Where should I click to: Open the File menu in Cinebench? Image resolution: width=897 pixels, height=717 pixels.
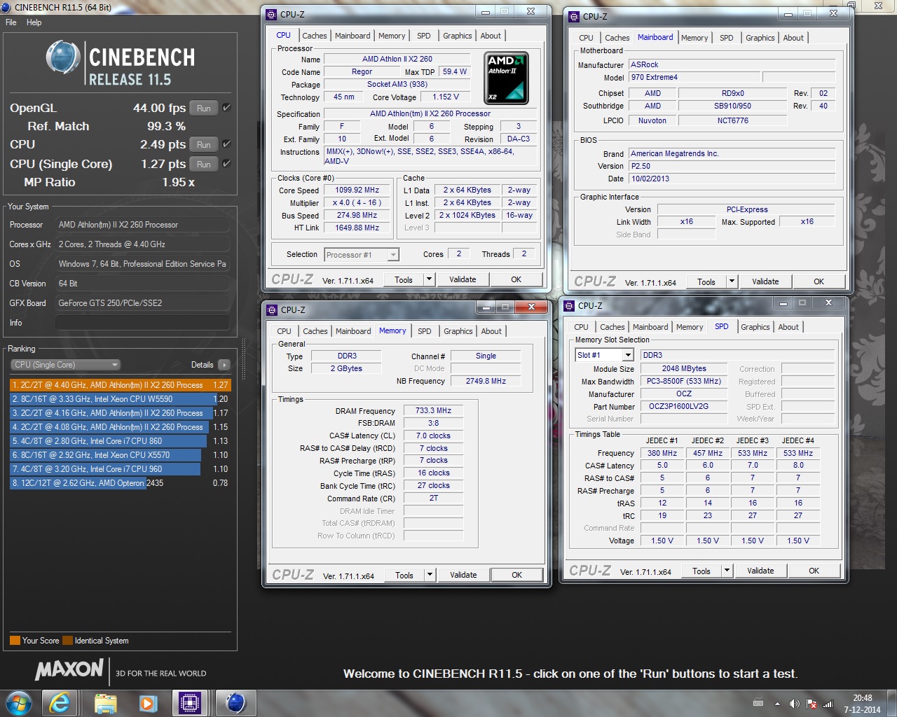(11, 22)
